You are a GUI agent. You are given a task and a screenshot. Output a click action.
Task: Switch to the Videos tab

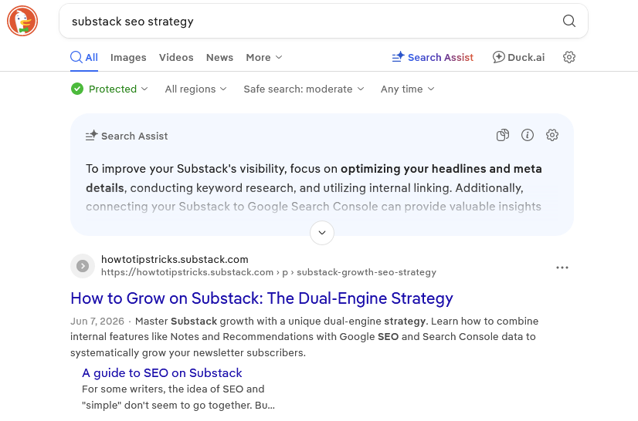pos(176,57)
